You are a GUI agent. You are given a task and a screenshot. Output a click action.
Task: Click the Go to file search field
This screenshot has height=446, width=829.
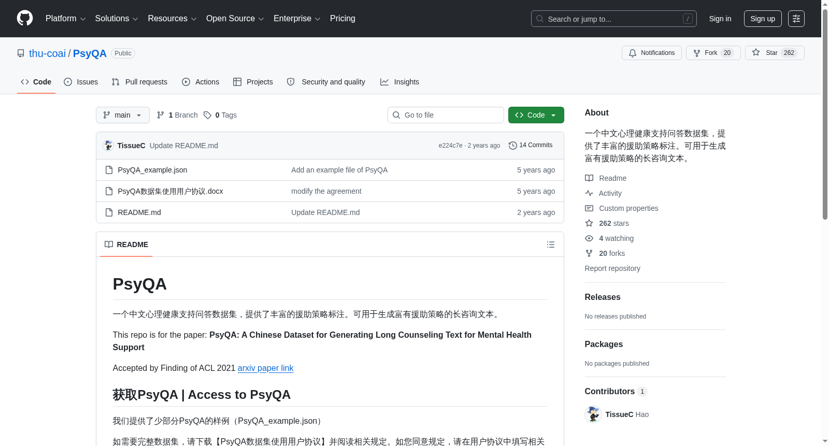coord(446,115)
